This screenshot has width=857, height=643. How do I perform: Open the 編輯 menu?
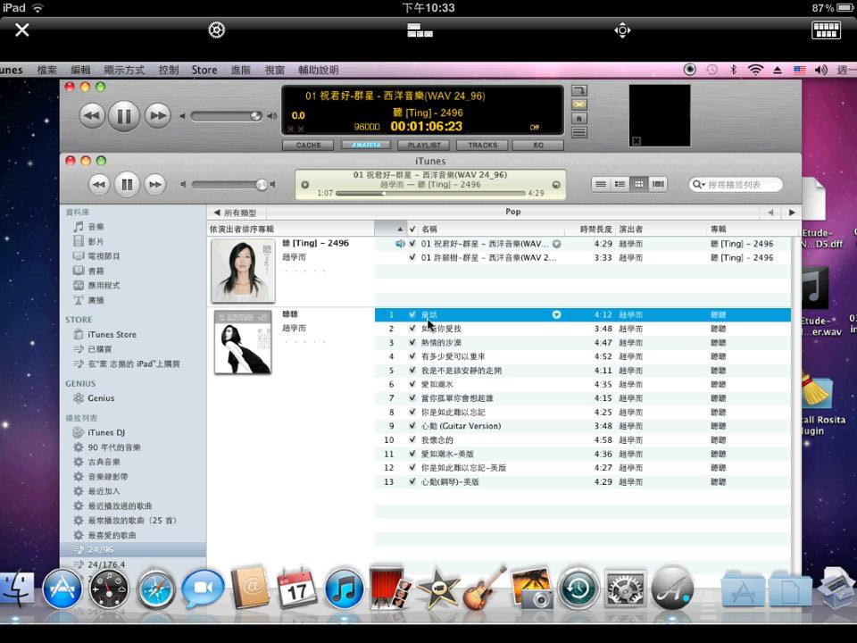click(80, 70)
